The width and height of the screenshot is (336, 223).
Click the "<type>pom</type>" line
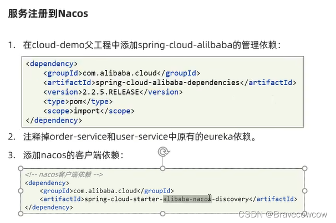(78, 102)
